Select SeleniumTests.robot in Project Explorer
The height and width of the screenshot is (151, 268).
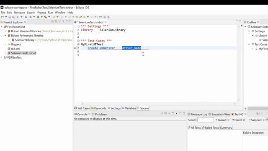[x=23, y=53]
